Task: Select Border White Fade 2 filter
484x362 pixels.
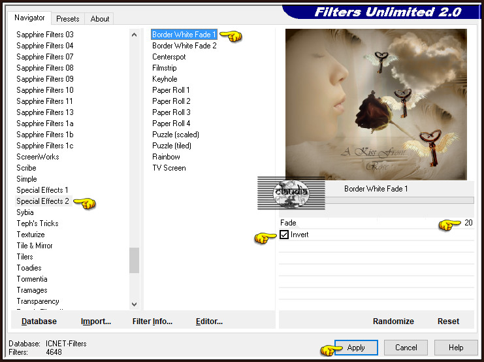Action: point(184,46)
